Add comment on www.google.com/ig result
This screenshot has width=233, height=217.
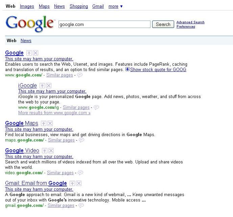96,107
